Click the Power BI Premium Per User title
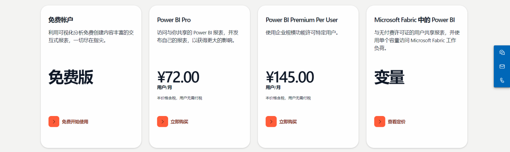Screen dimensions: 510x152 coord(301,20)
